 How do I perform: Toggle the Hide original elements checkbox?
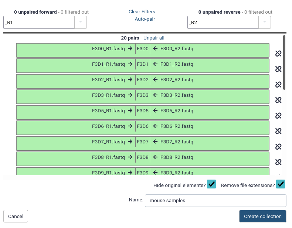pos(211,184)
